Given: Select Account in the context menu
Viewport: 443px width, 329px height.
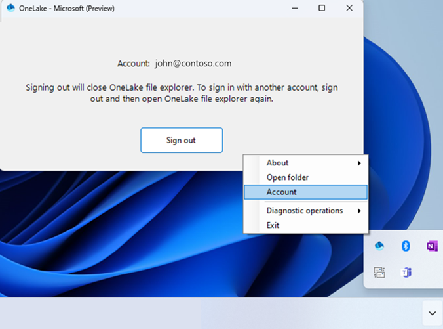Looking at the screenshot, I should click(x=305, y=192).
